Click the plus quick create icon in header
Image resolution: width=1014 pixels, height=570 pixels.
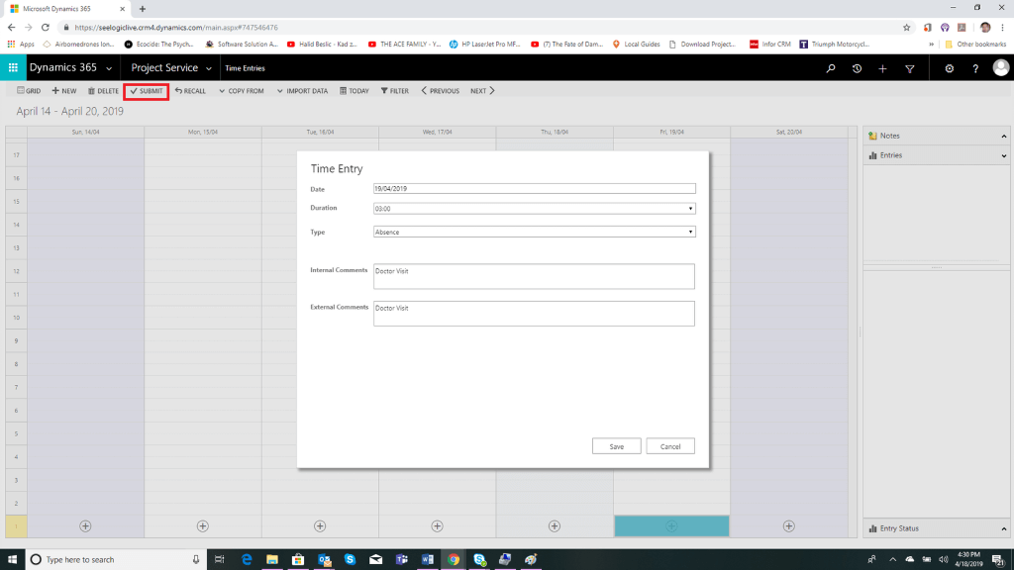tap(882, 68)
